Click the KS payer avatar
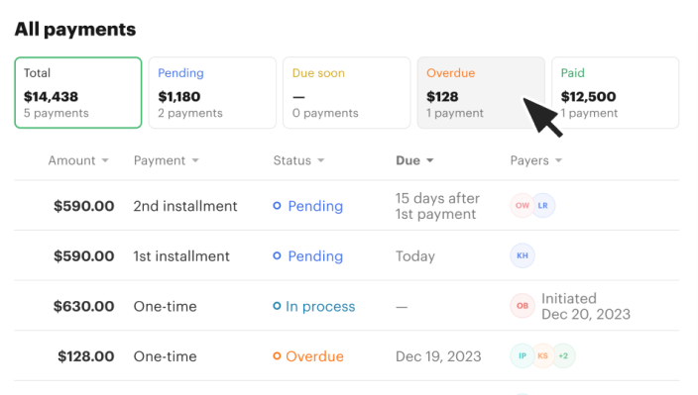 (542, 356)
